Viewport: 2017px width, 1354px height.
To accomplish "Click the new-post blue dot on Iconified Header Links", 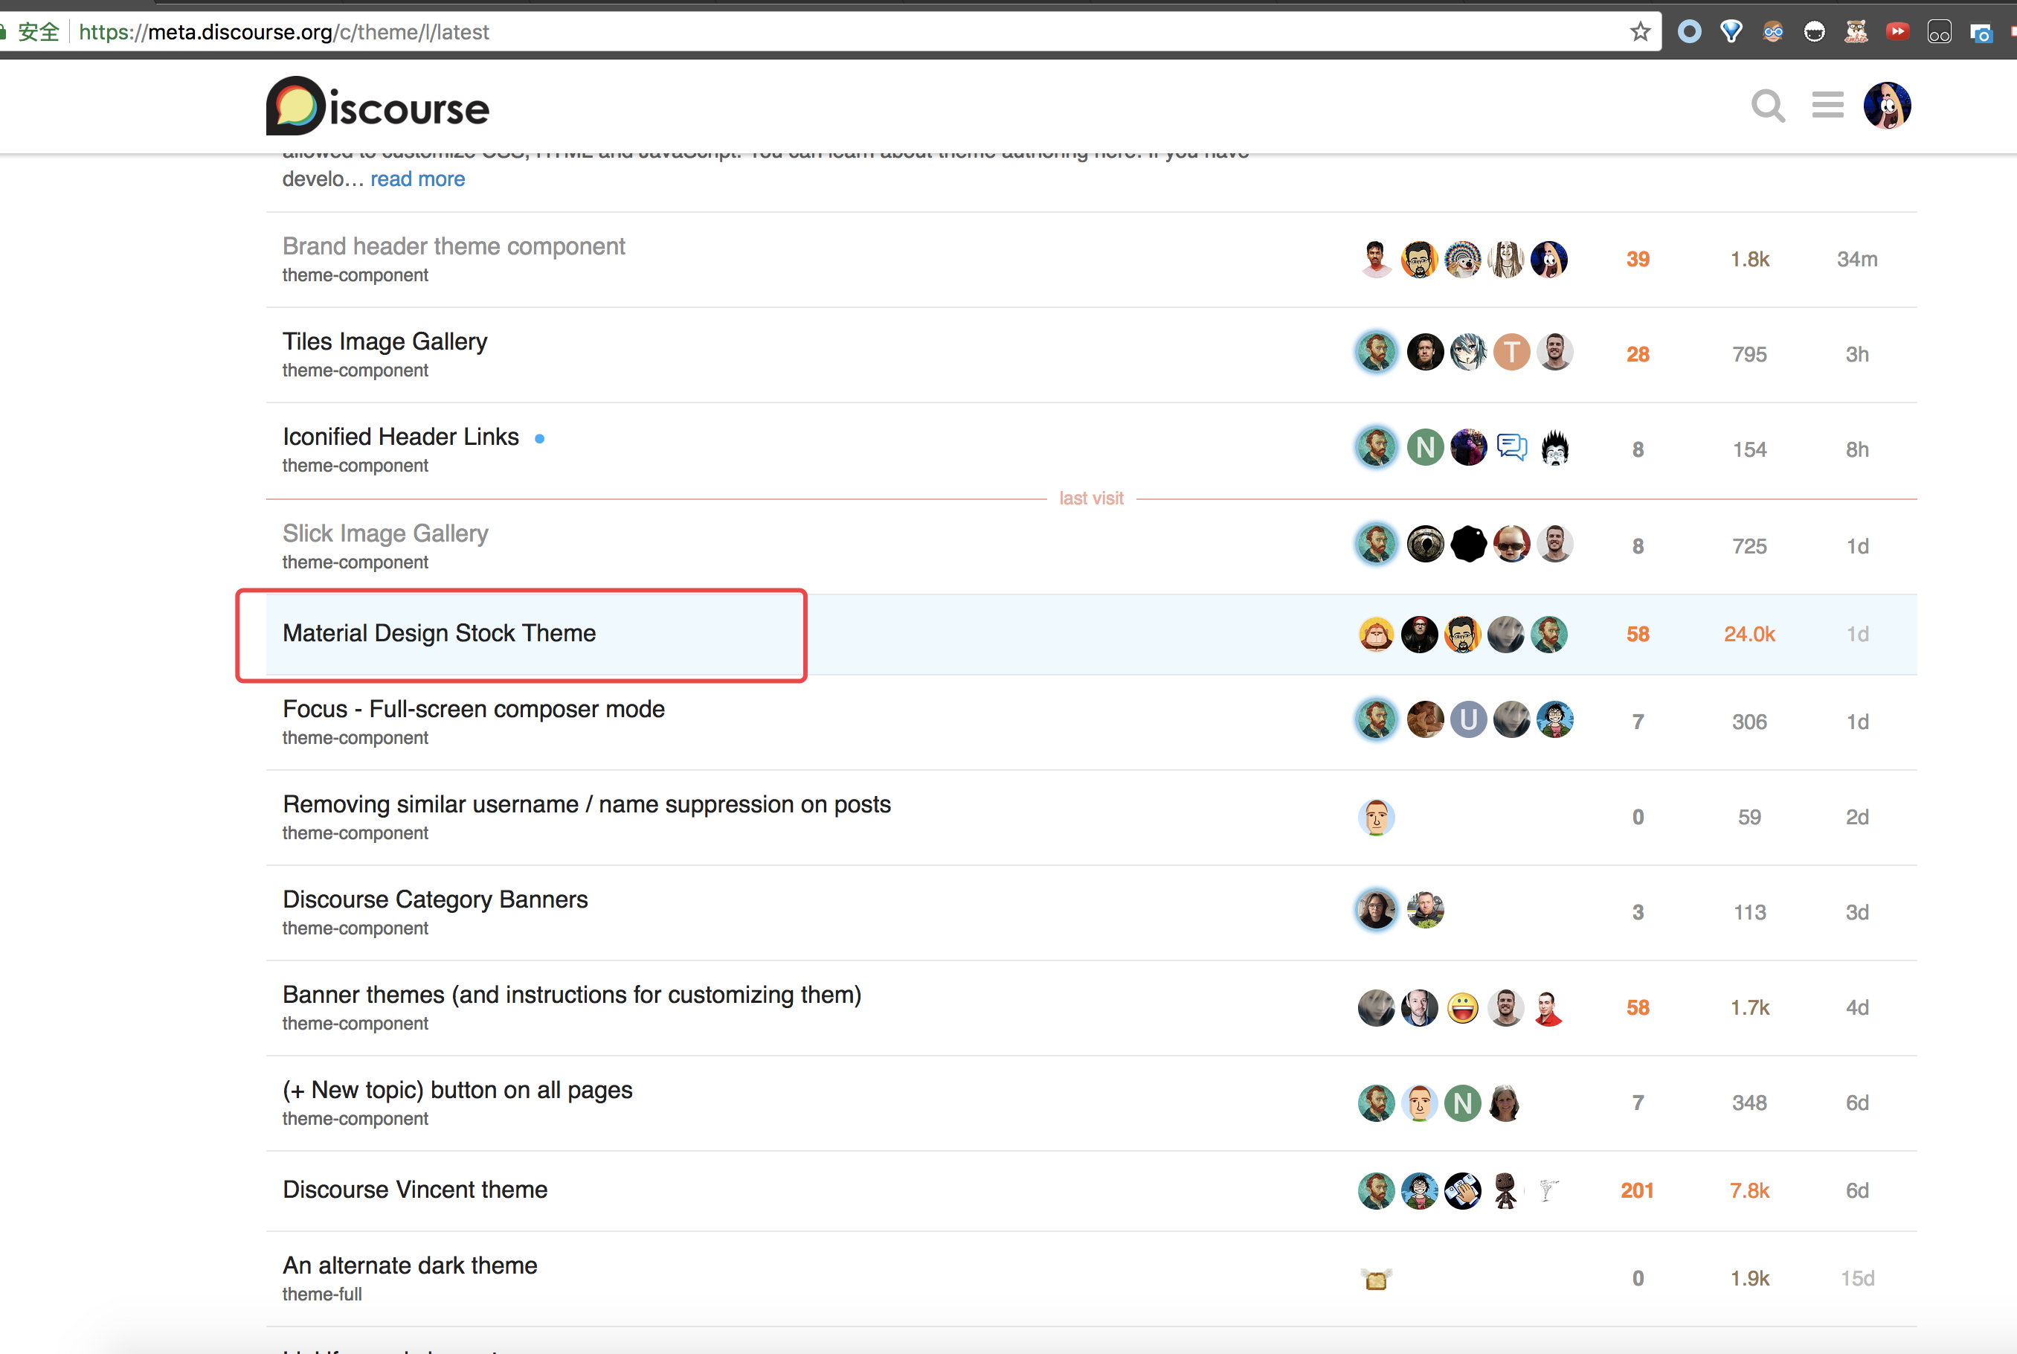I will click(x=539, y=439).
